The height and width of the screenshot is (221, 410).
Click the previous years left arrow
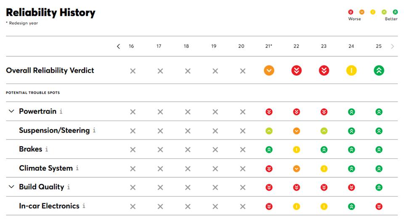coord(118,46)
